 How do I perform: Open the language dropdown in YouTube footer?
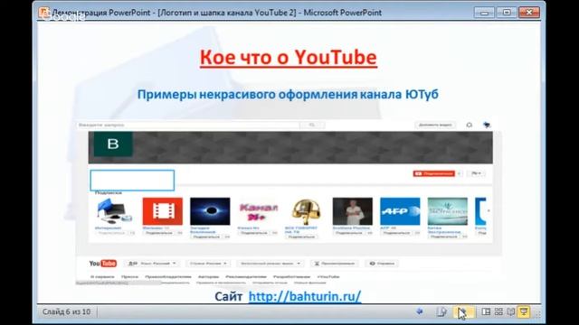click(x=152, y=264)
